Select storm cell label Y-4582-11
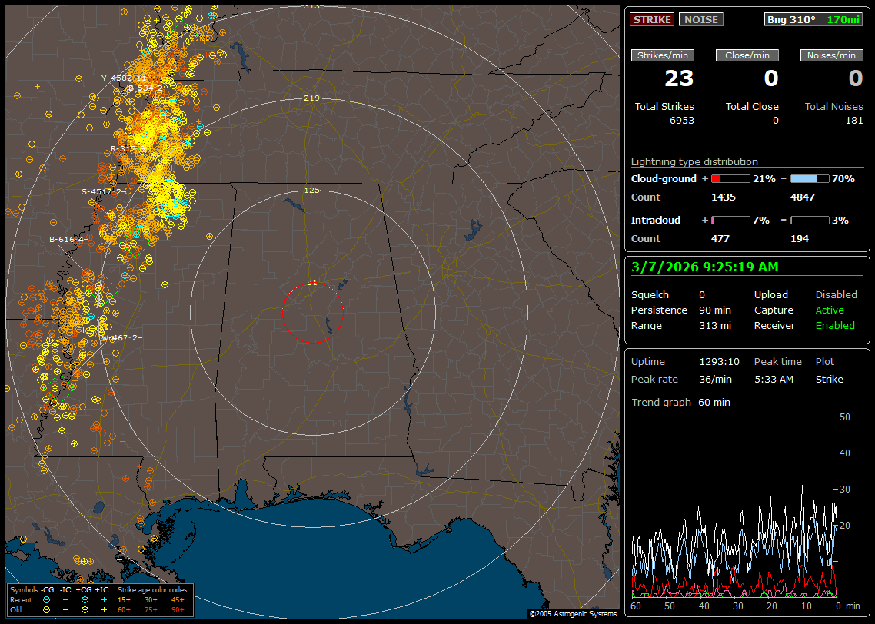Viewport: 875px width, 624px height. click(124, 78)
